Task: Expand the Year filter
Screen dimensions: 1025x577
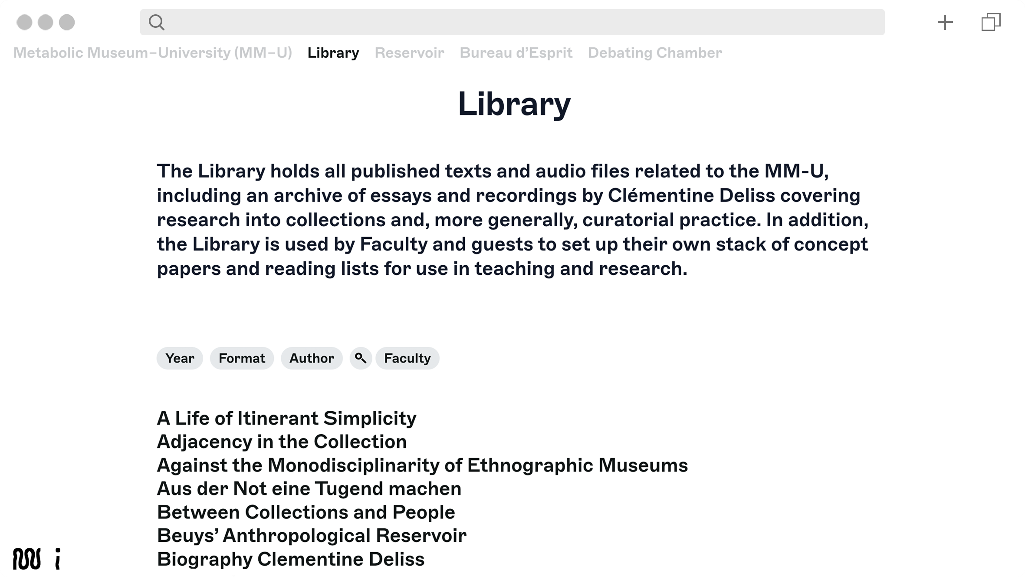Action: [x=180, y=358]
